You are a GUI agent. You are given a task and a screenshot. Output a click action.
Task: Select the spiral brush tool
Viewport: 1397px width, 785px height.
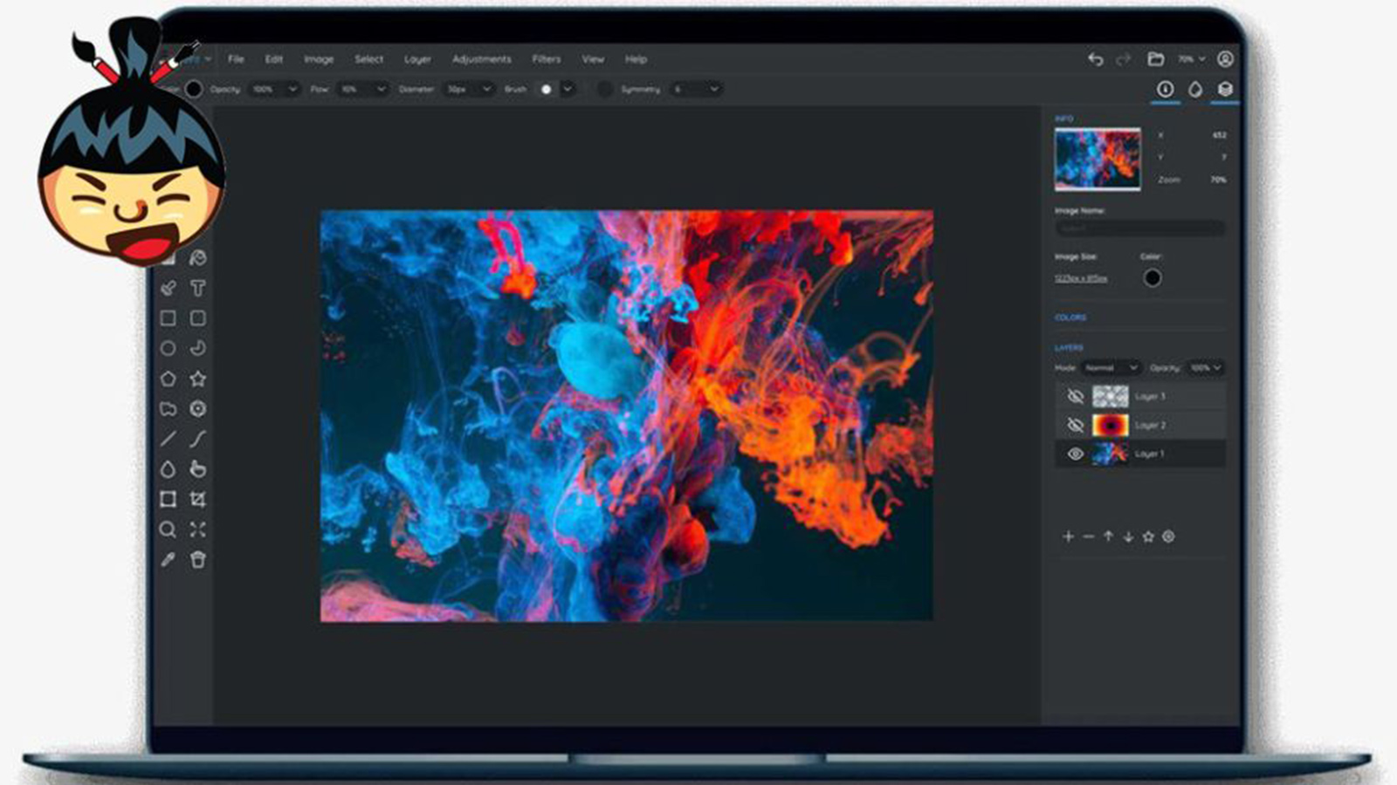click(197, 258)
